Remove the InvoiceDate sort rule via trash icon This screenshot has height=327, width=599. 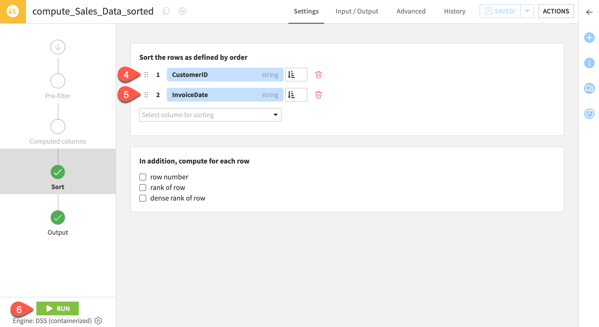318,95
